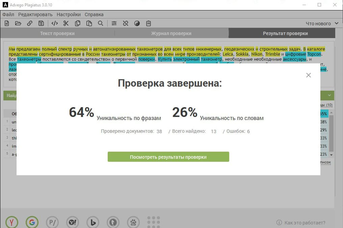Click the dotted grid more engines icon
343x228 pixels.
(x=153, y=222)
